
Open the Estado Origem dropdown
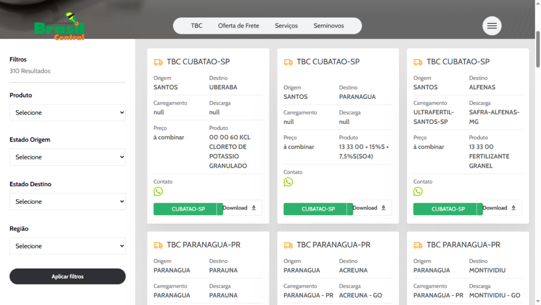click(x=68, y=157)
